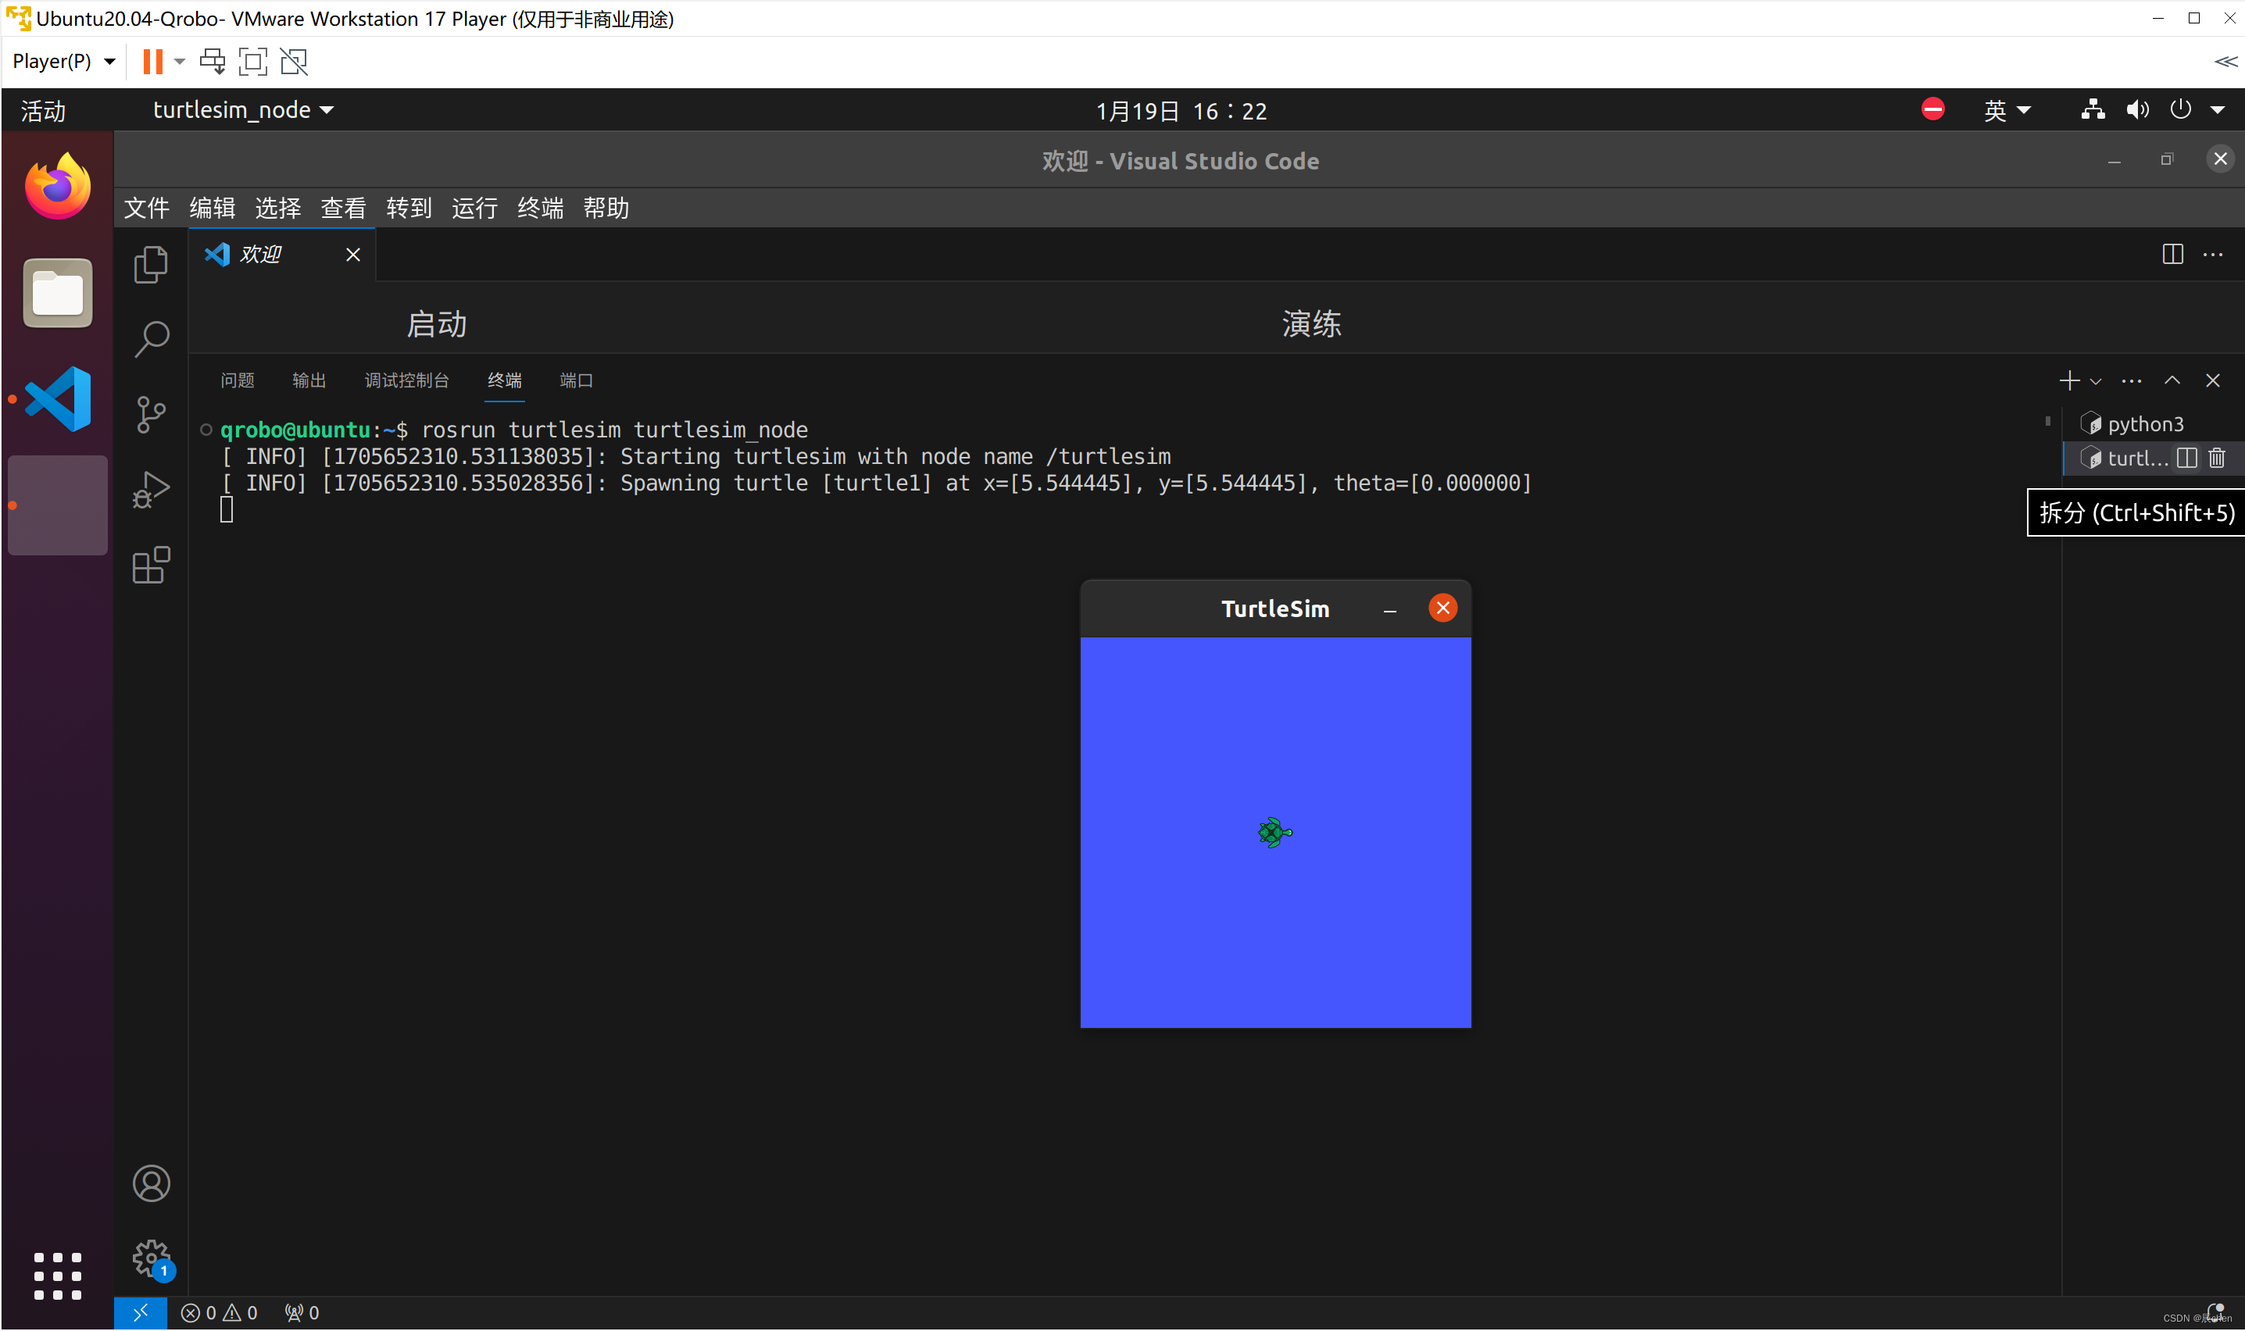
Task: Click the red do-not-disturb indicator
Action: tap(1932, 109)
